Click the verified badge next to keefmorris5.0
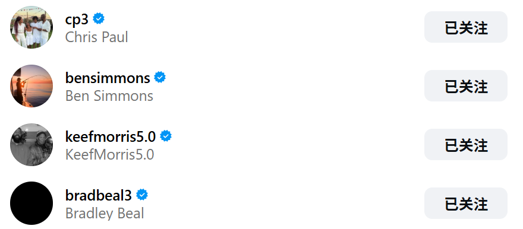 tap(166, 136)
